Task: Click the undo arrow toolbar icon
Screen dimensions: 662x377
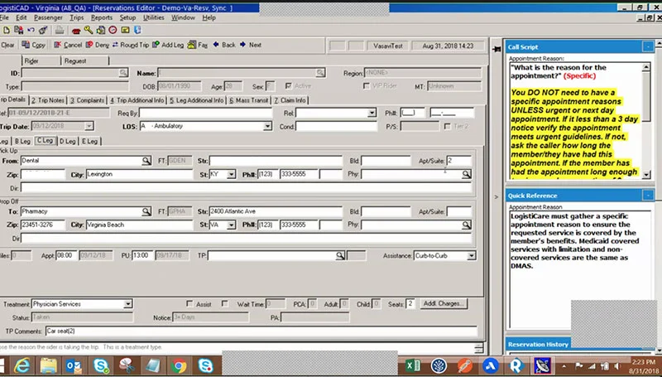Action: 31,30
